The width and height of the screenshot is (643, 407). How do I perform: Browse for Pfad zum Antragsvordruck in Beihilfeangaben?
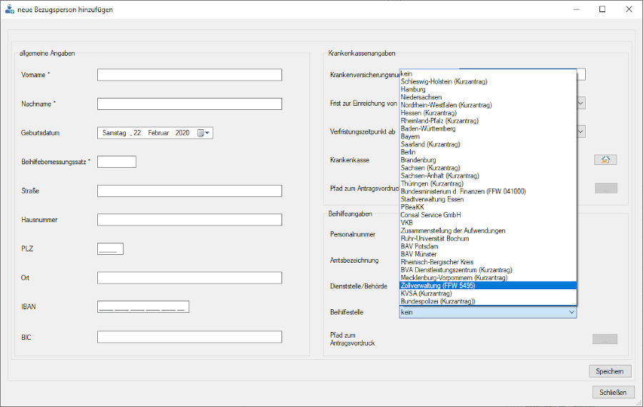pos(604,339)
